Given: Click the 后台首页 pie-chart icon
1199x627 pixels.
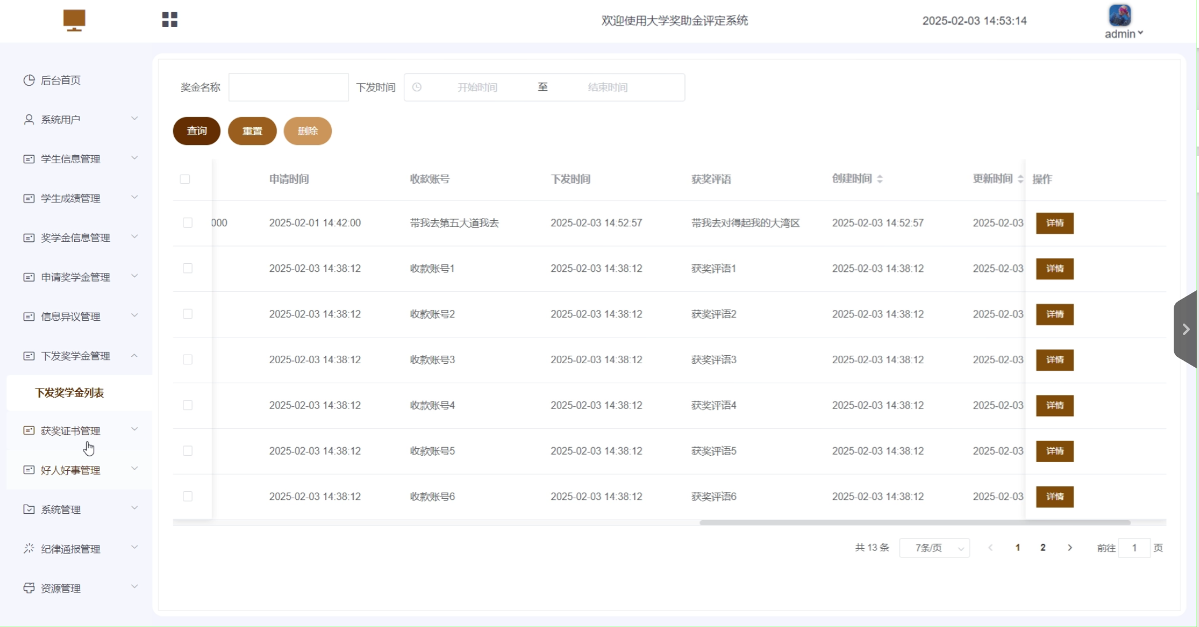Looking at the screenshot, I should [x=29, y=80].
